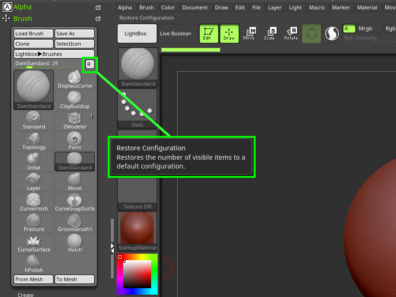Click the Clone button
Image resolution: width=396 pixels, height=297 pixels.
(34, 44)
